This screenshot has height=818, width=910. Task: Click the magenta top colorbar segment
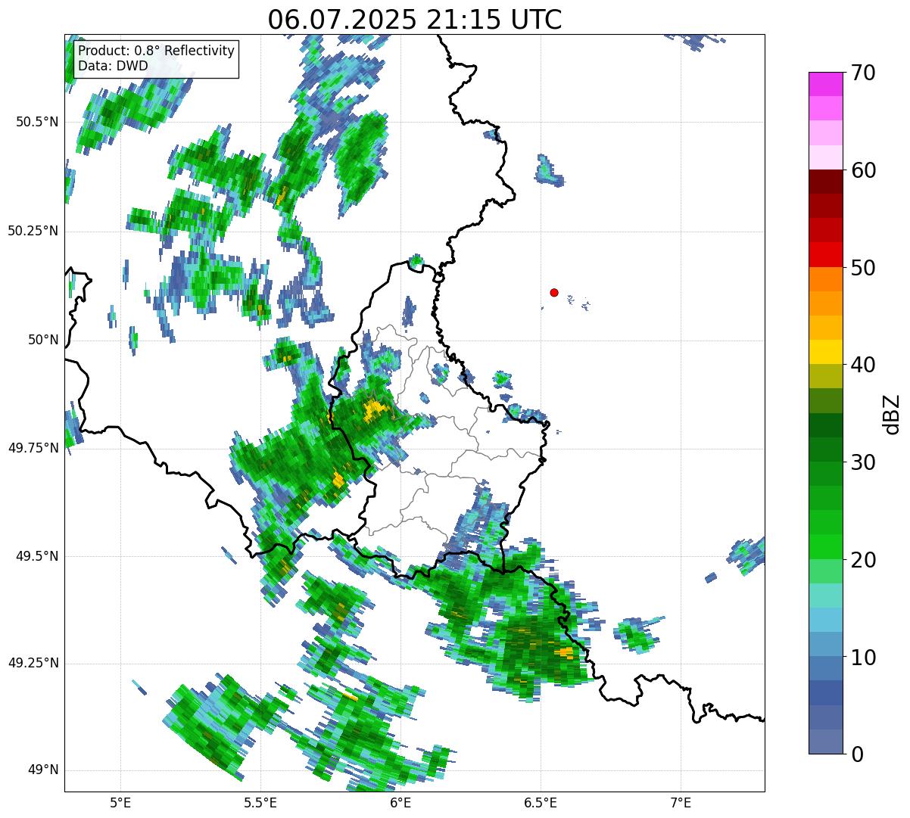pyautogui.click(x=824, y=84)
